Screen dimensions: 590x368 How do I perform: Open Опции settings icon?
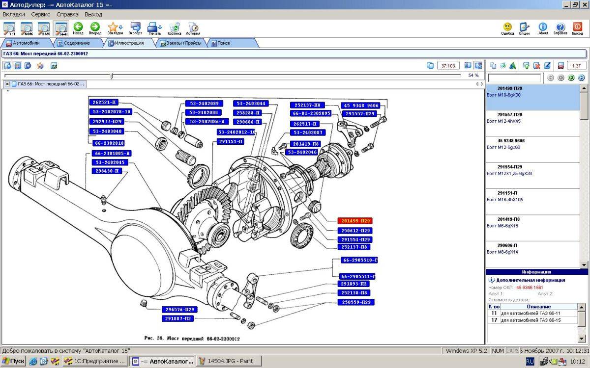pyautogui.click(x=524, y=28)
